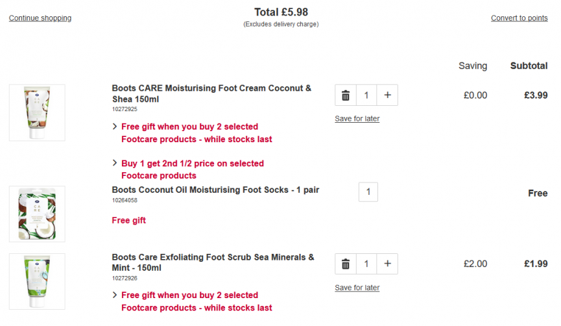Viewport: 561px width, 326px height.
Task: Open the Continue shopping link
Action: pos(40,18)
